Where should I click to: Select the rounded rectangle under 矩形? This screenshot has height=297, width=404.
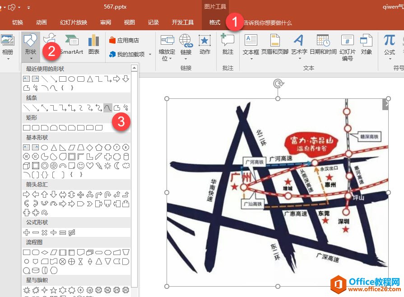[x=36, y=127]
